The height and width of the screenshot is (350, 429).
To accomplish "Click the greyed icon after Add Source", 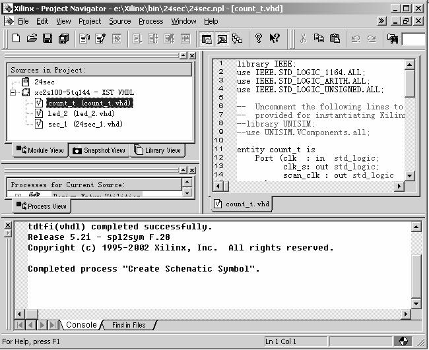I will coord(117,38).
